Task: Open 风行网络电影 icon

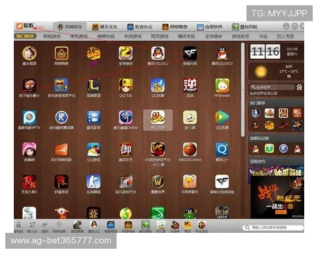Action: [x=61, y=150]
